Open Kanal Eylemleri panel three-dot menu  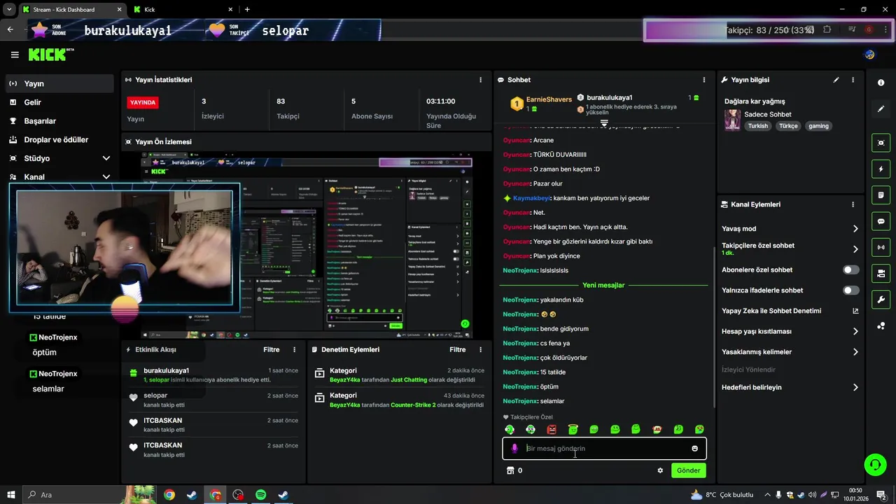coord(853,204)
